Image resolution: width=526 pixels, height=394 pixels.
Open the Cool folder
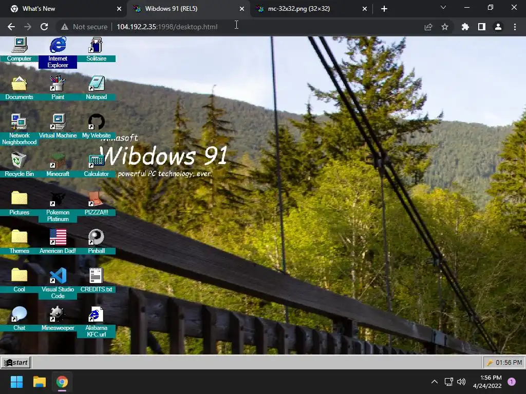[x=19, y=281]
